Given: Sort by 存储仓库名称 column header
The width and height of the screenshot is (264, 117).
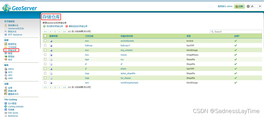Looking at the screenshot, I should point(127,36).
